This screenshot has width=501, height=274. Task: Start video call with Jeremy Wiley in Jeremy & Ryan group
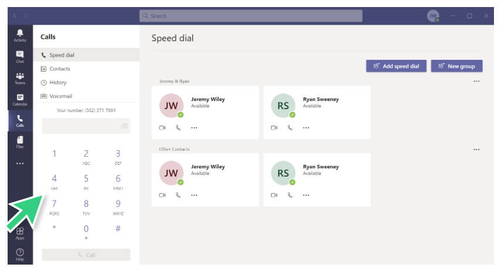point(163,127)
